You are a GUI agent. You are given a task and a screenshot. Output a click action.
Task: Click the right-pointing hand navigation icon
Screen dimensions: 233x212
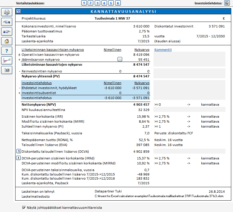tap(7, 32)
